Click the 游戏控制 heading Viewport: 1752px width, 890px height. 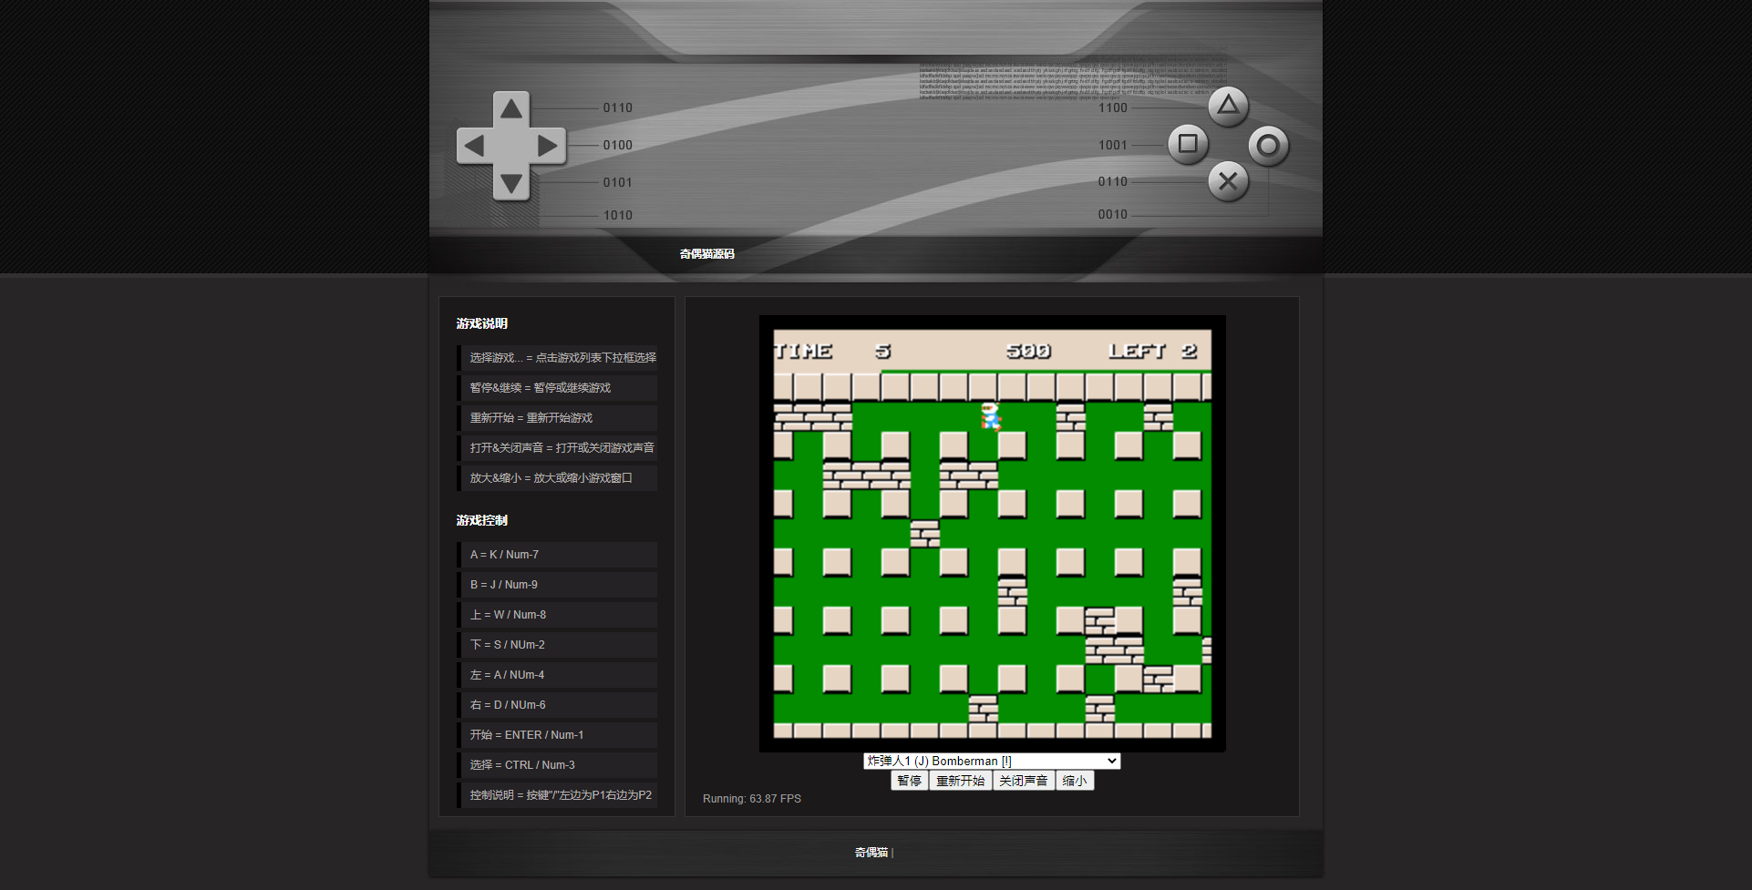pyautogui.click(x=482, y=520)
